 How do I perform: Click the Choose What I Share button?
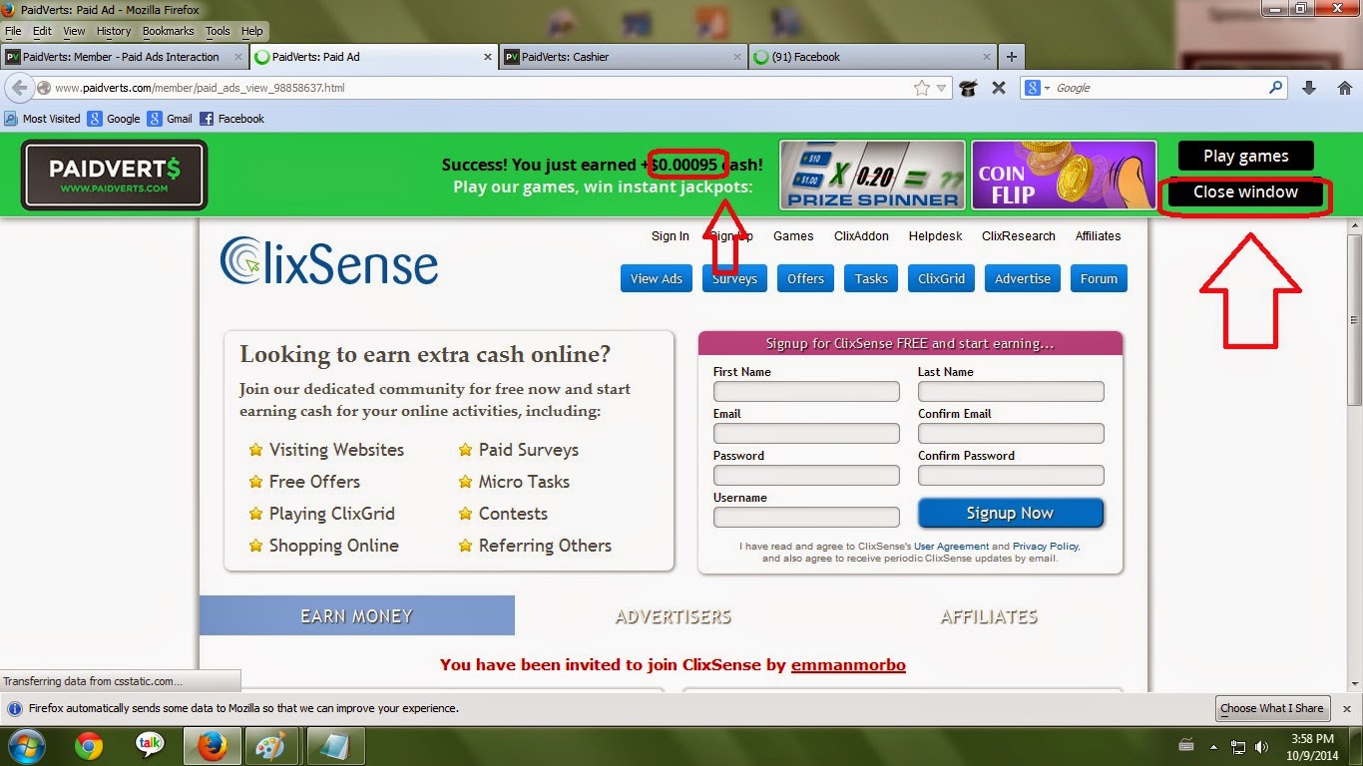pos(1271,708)
